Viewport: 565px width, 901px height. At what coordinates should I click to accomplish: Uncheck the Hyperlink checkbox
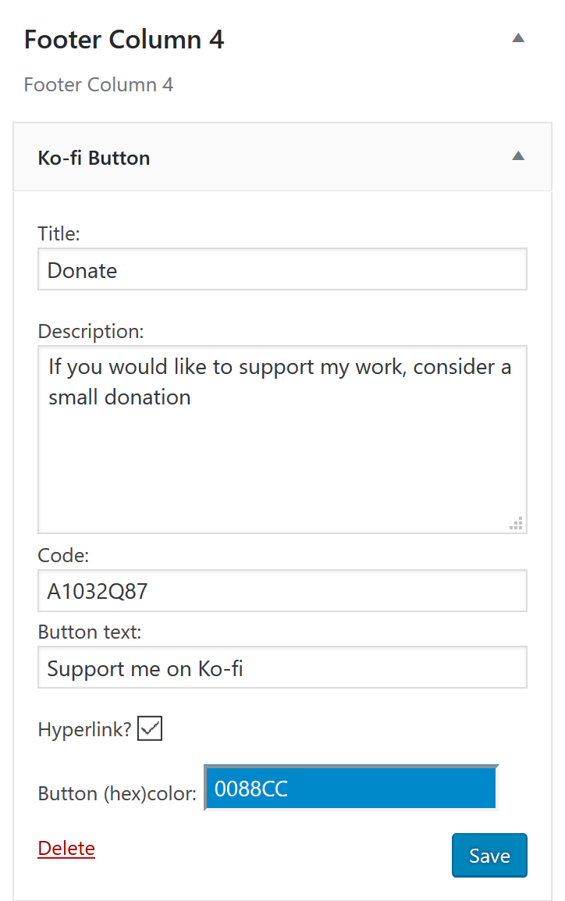(x=150, y=728)
